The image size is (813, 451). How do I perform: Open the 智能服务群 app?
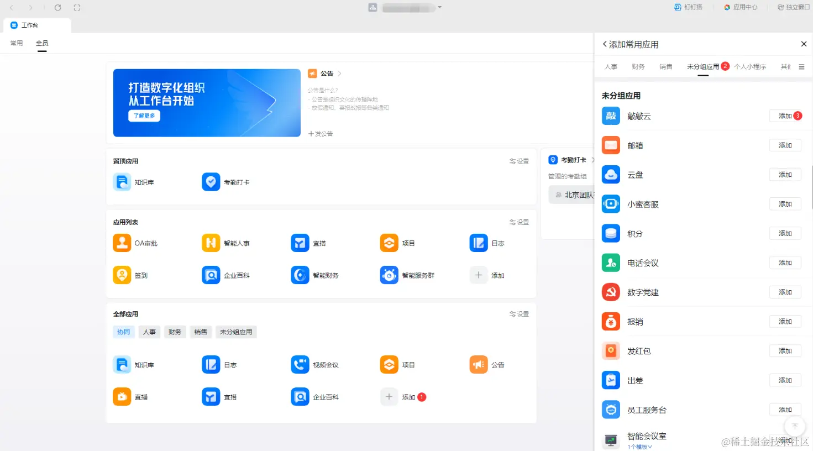pyautogui.click(x=407, y=275)
